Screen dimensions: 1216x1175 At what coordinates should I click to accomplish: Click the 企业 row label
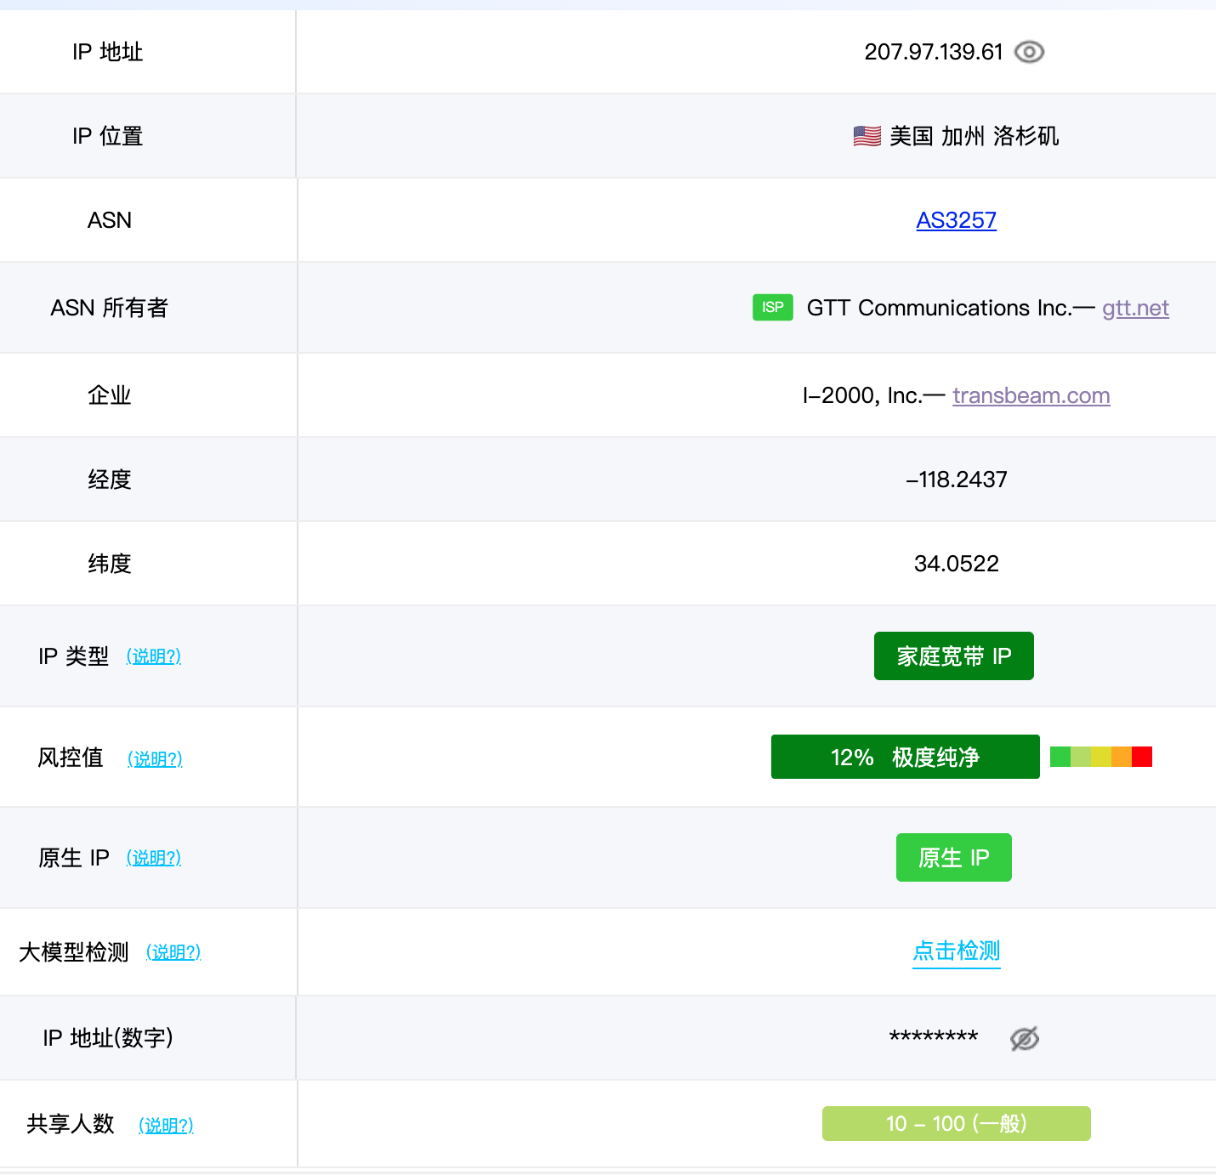(110, 395)
